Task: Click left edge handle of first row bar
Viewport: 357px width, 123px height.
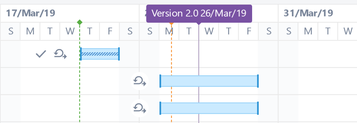Action: pos(81,54)
